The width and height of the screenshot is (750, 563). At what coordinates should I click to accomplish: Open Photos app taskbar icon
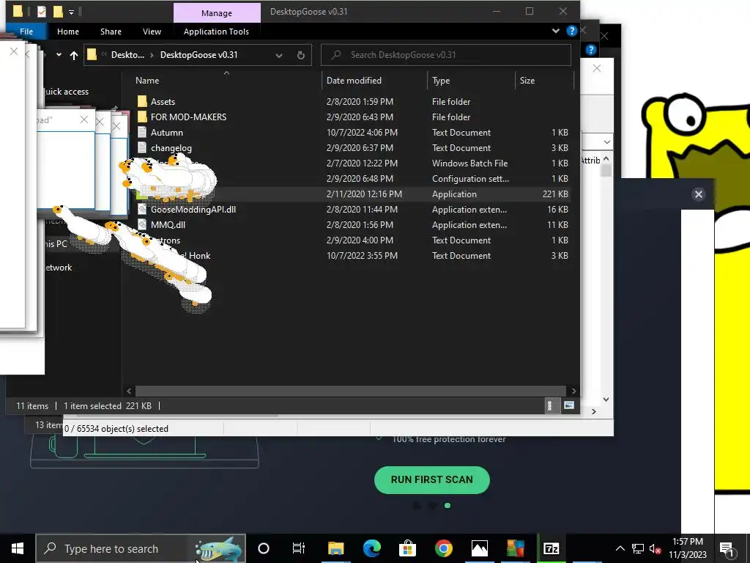pos(479,548)
